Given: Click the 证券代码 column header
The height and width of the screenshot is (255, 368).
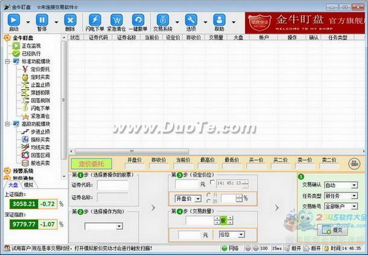Looking at the screenshot, I should [98, 37].
